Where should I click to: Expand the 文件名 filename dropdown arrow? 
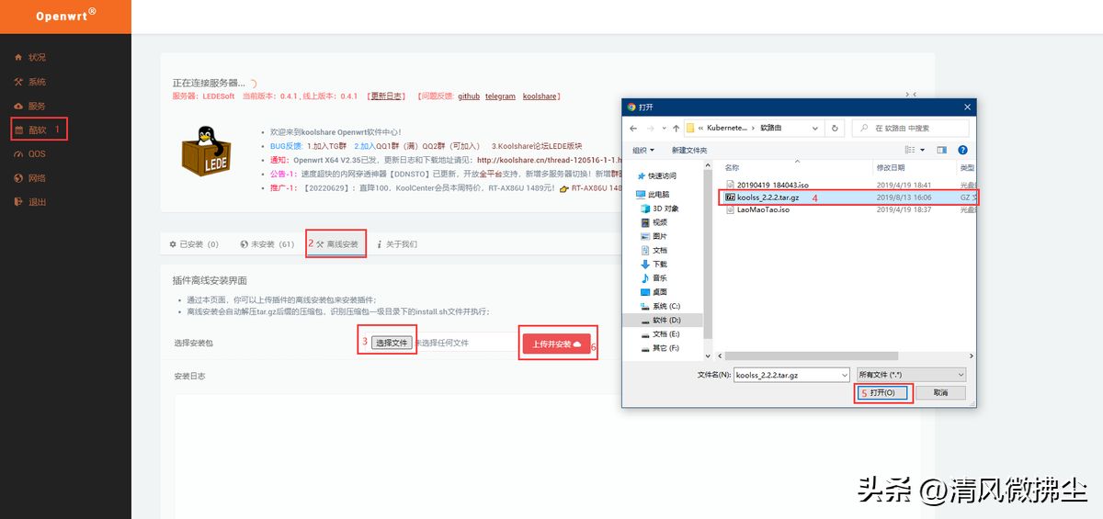point(845,375)
